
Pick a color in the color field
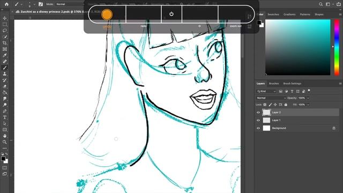[298, 47]
